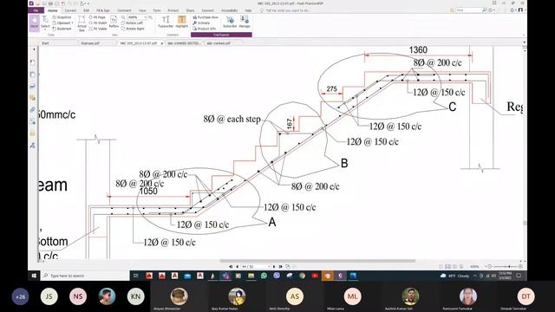Open the zoom percentage dropdown in ribbon
Viewport: 555px width, 312px height.
click(145, 17)
